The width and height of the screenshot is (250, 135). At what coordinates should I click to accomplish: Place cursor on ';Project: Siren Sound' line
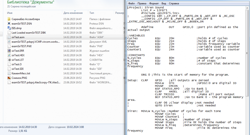145,7
